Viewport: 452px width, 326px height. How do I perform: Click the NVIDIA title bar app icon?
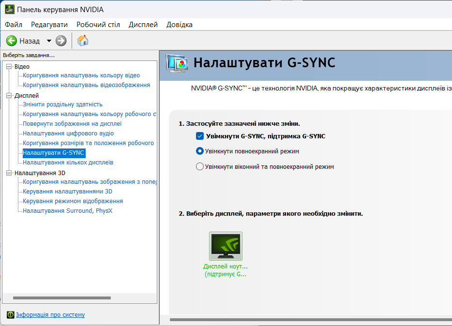[9, 10]
